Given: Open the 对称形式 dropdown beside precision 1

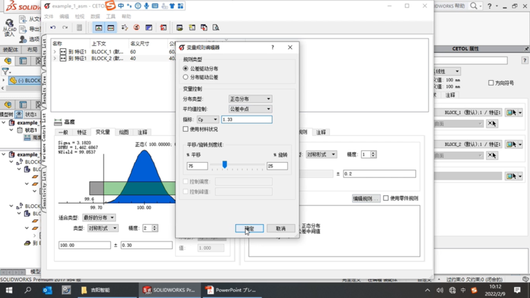Looking at the screenshot, I should [321, 155].
